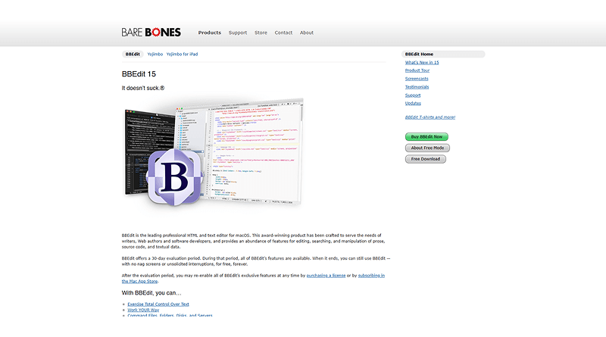Switch to the Yojimbo tab
606x337 pixels.
[155, 54]
